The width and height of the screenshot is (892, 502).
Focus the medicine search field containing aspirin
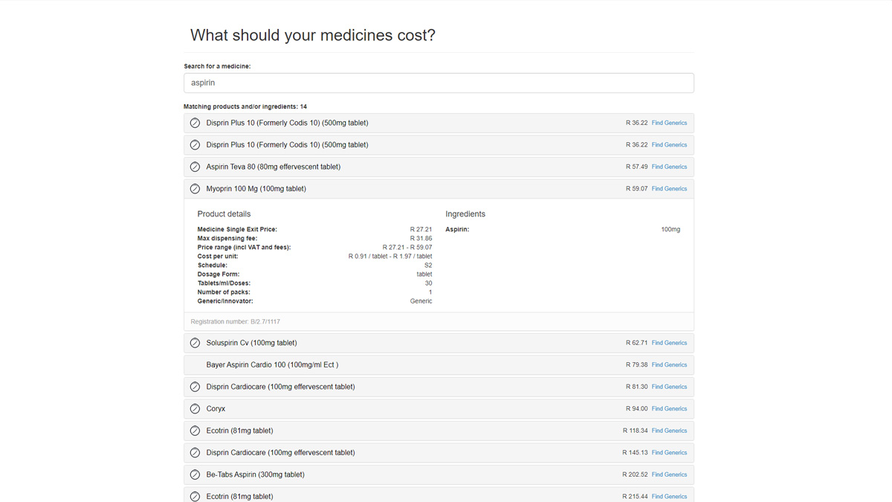(x=439, y=83)
